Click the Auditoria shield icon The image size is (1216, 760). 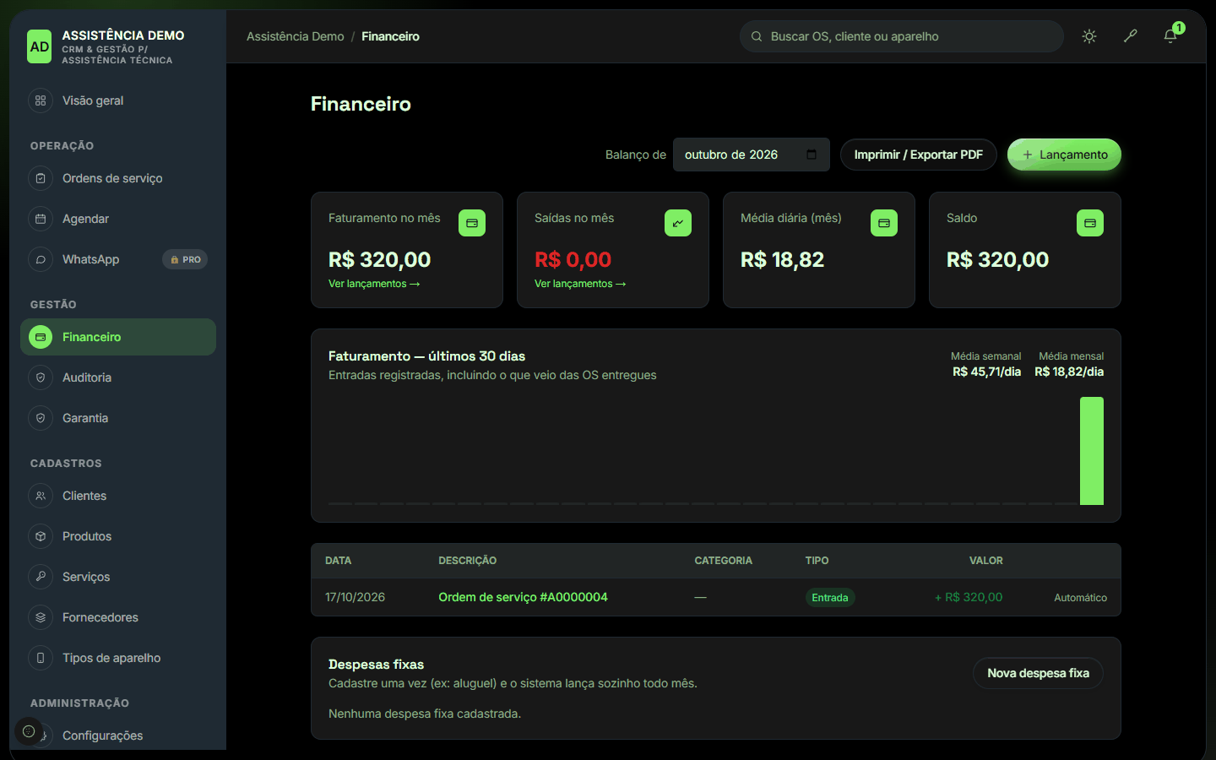coord(41,377)
